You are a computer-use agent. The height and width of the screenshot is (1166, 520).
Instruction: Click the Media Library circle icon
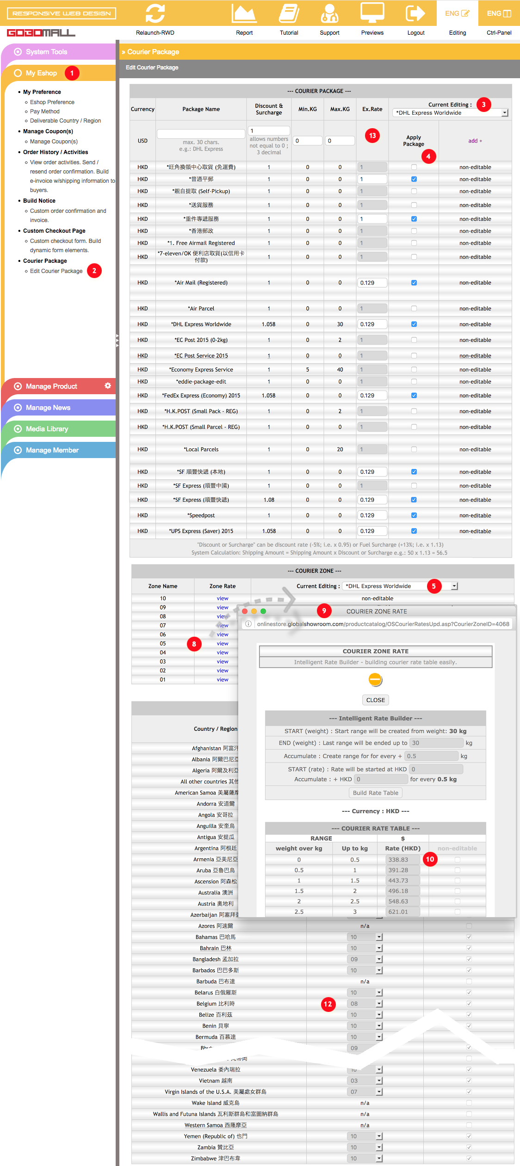[18, 429]
